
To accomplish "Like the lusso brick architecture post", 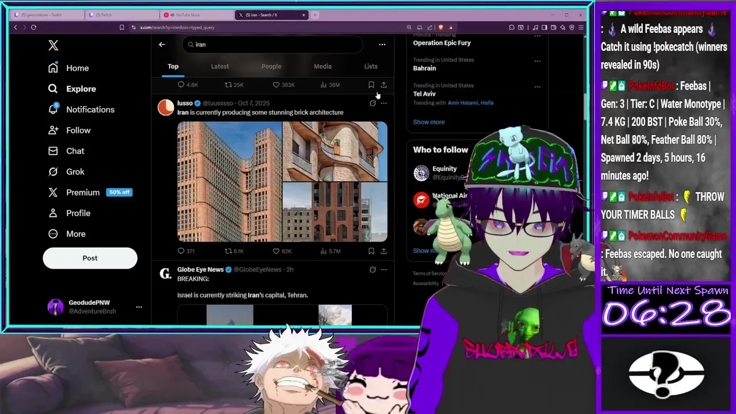I will click(x=276, y=251).
